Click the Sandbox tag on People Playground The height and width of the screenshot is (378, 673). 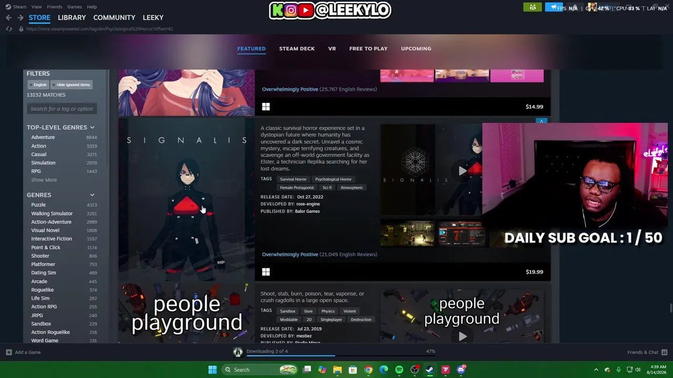288,311
